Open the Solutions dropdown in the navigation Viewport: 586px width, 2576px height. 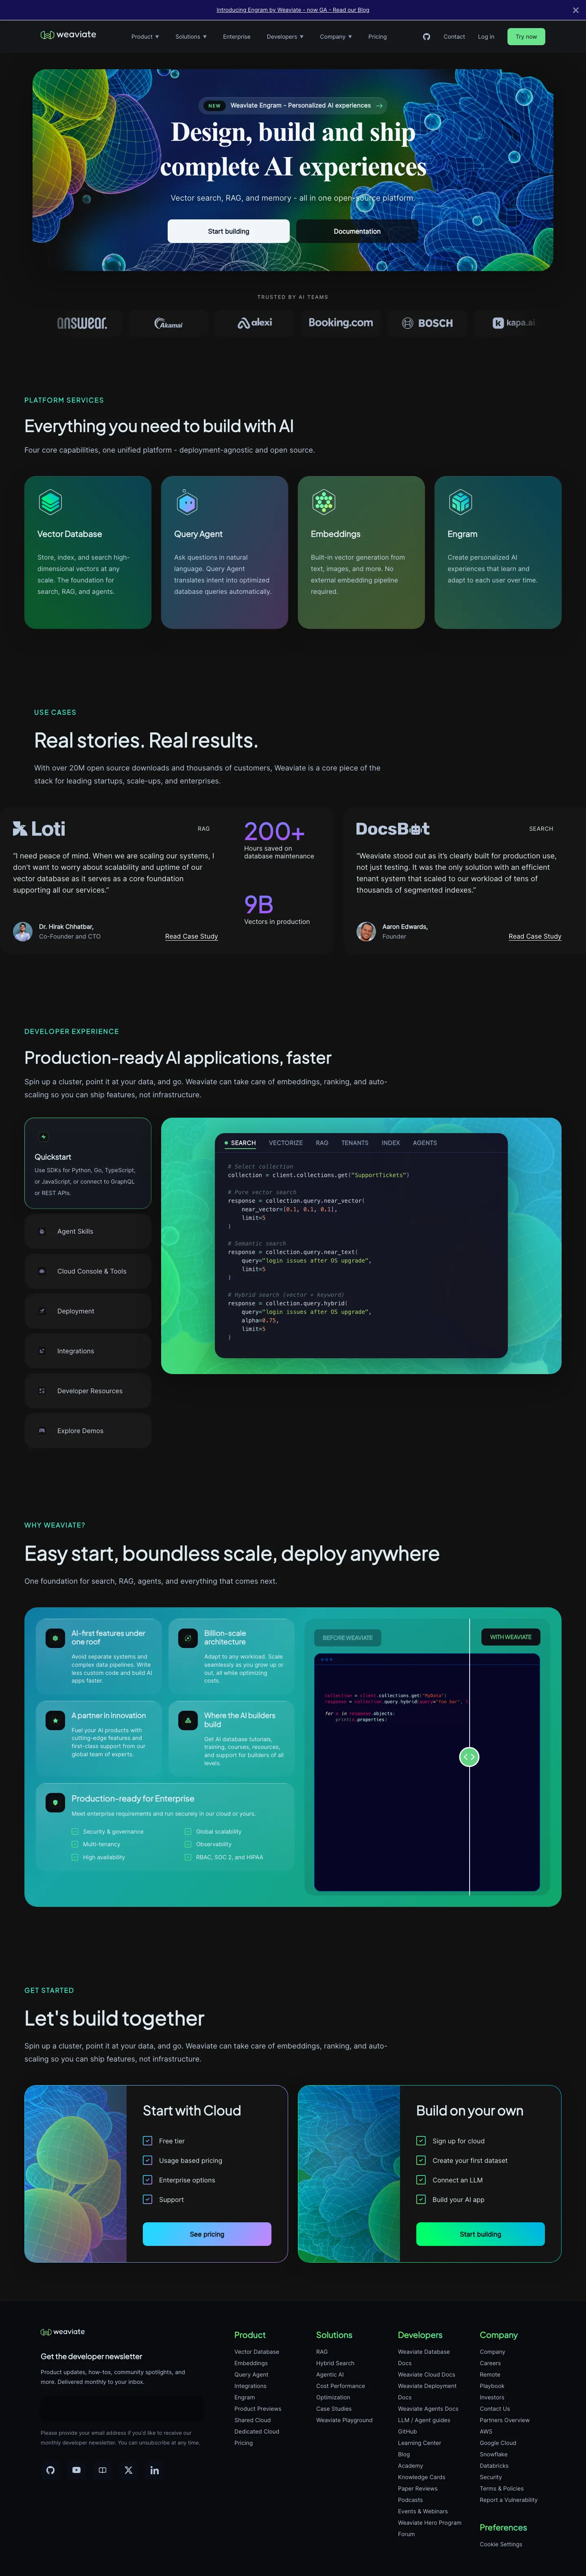click(x=191, y=37)
